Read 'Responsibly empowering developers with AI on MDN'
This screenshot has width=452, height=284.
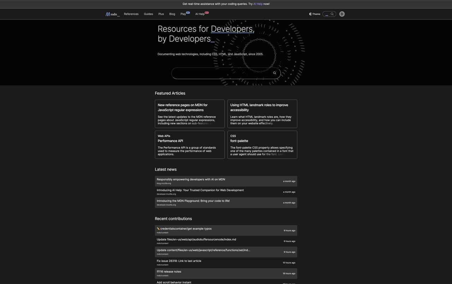click(191, 179)
